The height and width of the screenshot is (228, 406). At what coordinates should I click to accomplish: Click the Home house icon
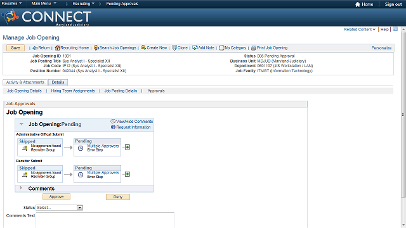tap(358, 4)
